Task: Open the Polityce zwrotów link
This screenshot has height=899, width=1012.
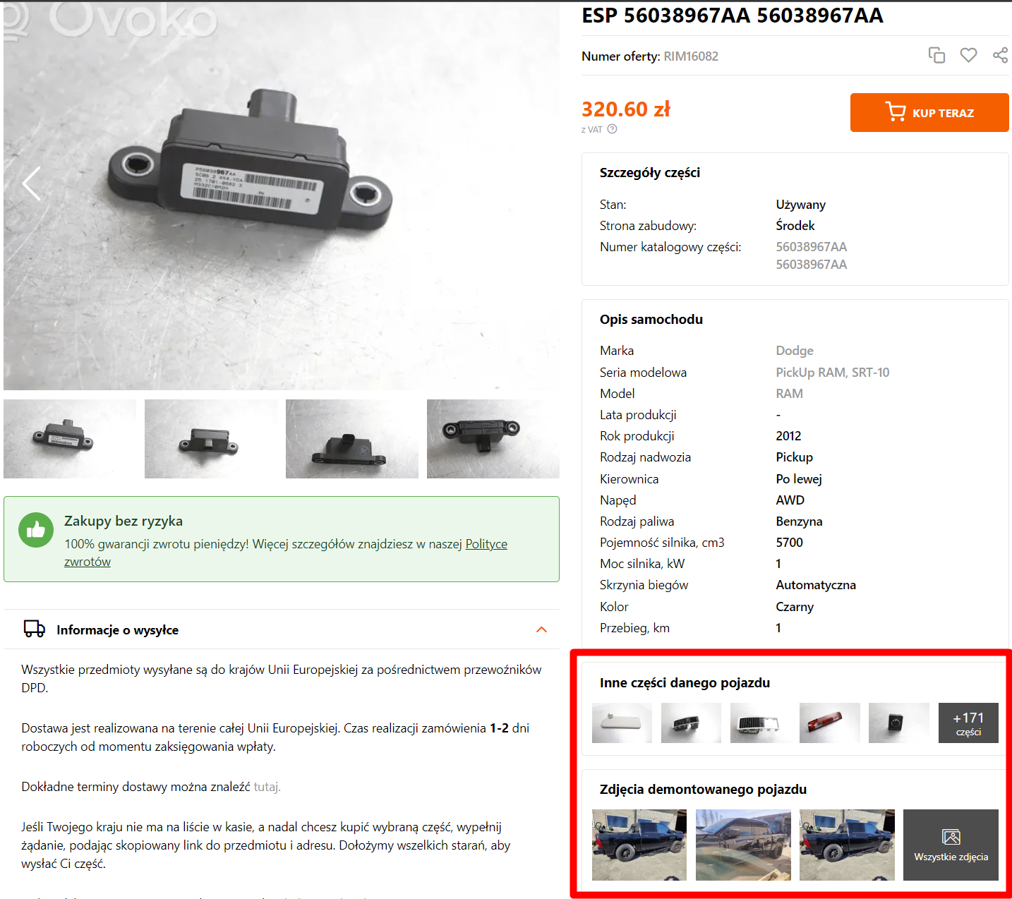Action: 286,553
